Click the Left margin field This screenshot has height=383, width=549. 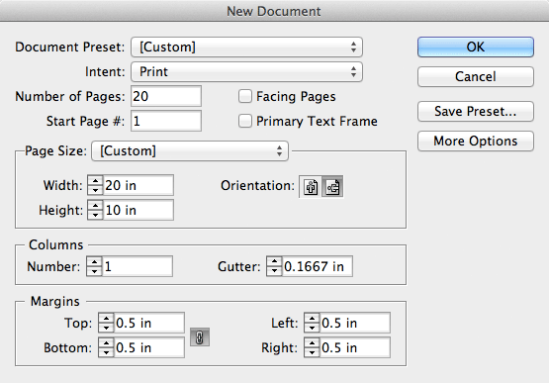355,323
